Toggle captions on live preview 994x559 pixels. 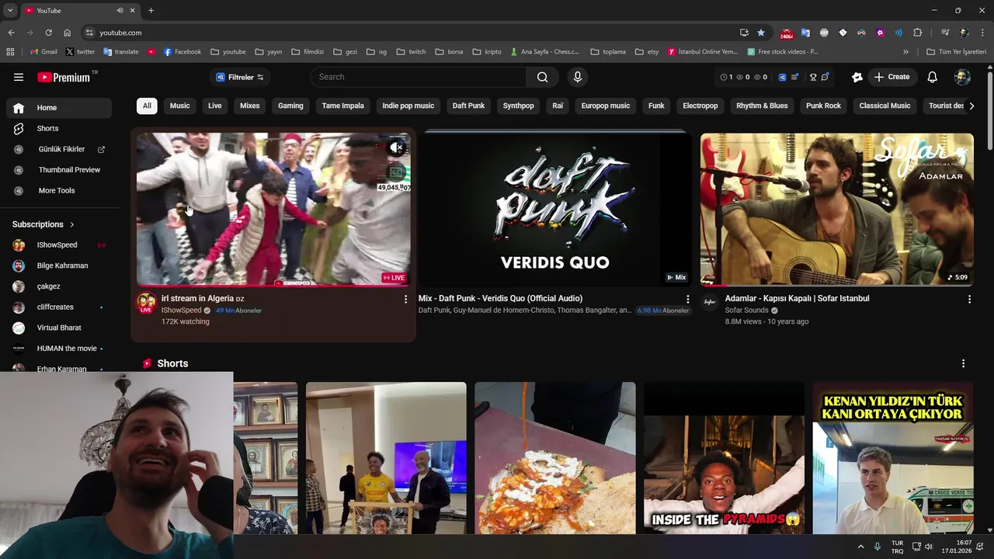(x=396, y=172)
